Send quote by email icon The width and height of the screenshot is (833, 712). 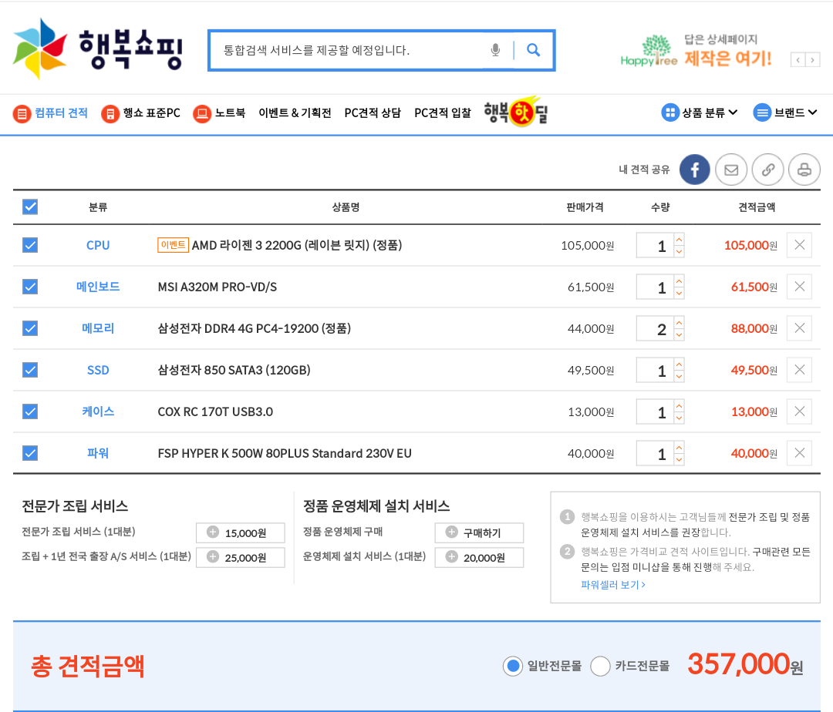tap(731, 170)
